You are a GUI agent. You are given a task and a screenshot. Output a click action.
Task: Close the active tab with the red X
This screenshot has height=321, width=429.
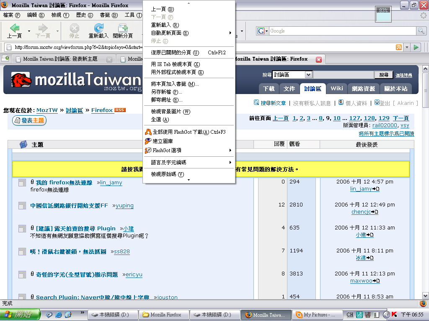coord(318,59)
